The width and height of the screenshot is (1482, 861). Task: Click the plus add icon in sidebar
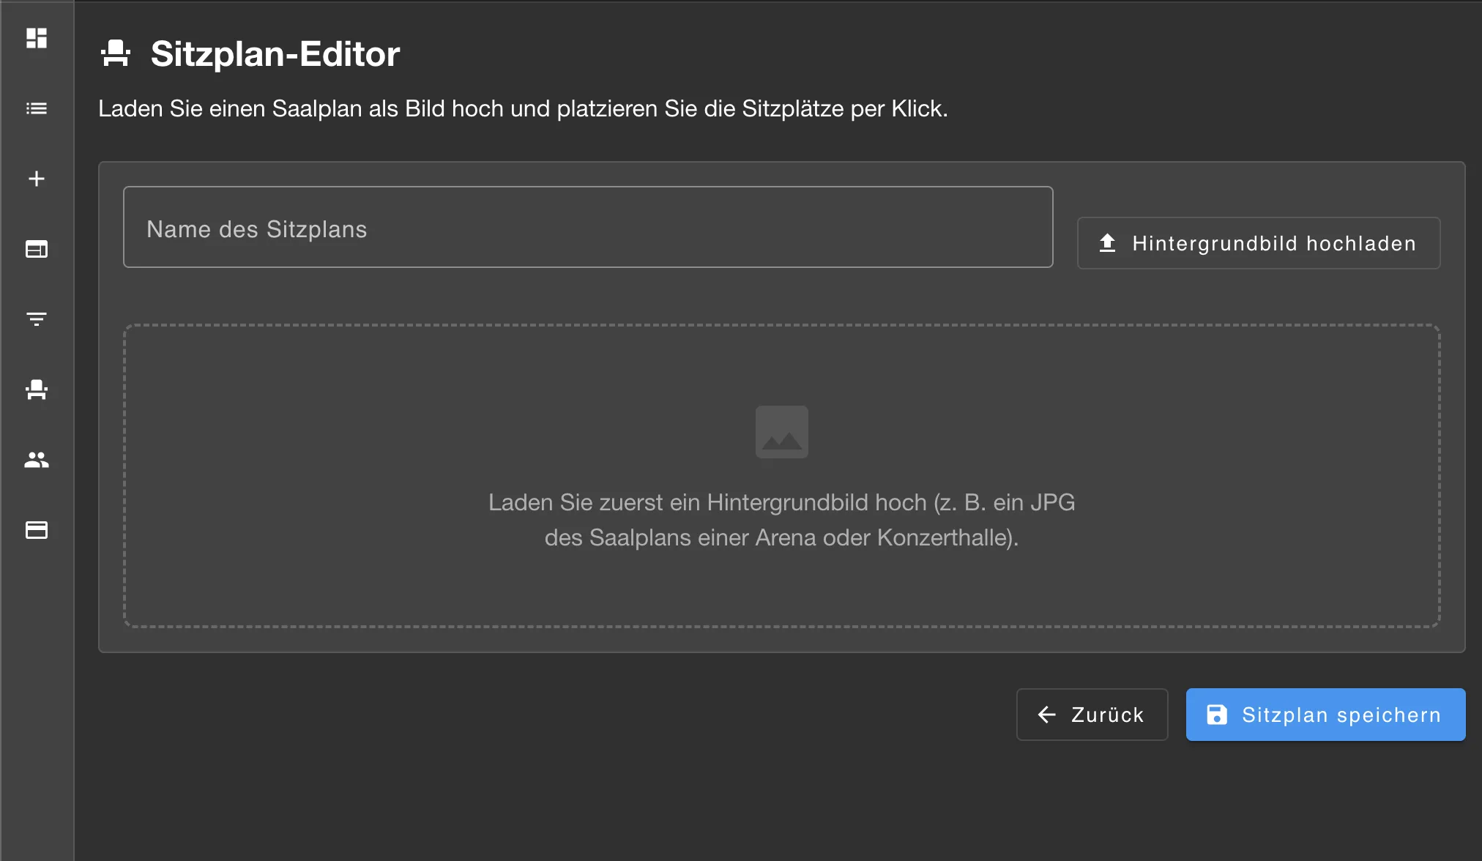[x=37, y=179]
